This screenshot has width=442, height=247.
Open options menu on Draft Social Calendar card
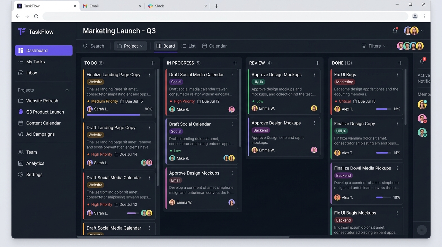232,124
